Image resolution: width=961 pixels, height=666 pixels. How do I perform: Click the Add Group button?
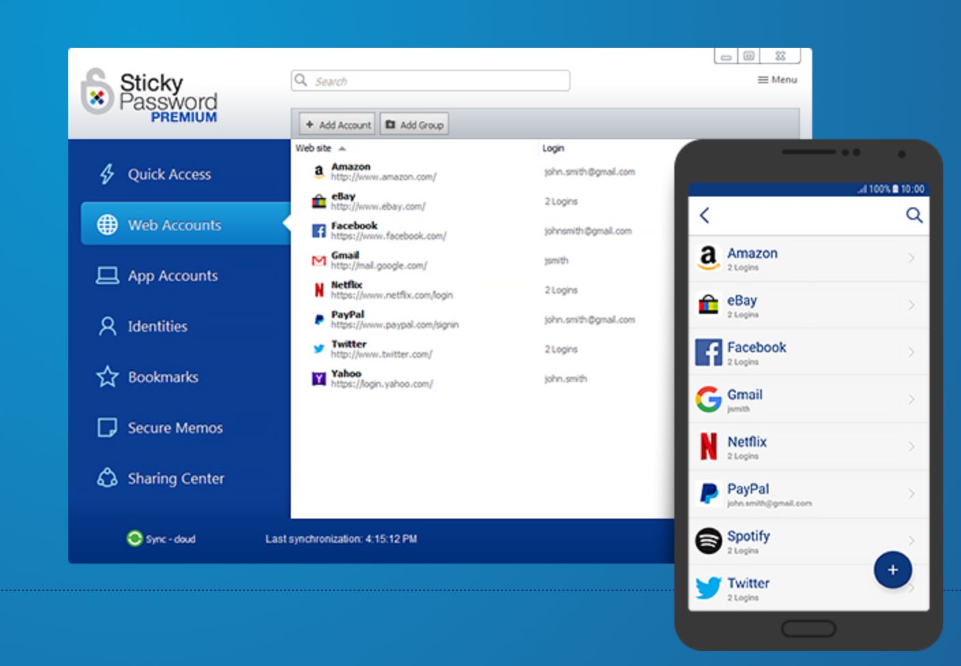point(414,124)
